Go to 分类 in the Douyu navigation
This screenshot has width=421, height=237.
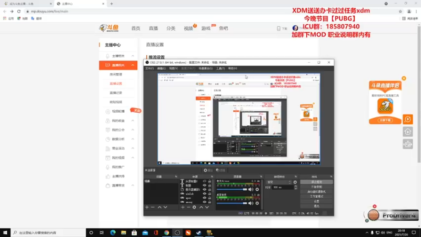click(x=171, y=28)
